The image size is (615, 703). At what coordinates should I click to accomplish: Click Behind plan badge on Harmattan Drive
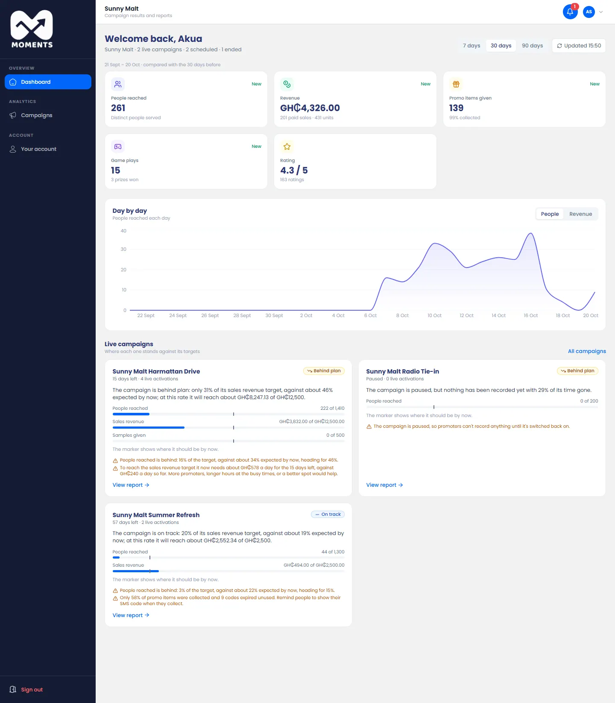[324, 371]
